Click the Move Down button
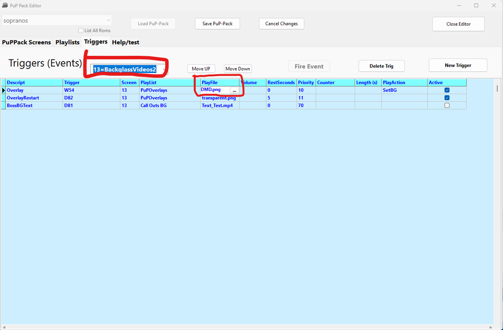This screenshot has height=330, width=503. pyautogui.click(x=238, y=69)
